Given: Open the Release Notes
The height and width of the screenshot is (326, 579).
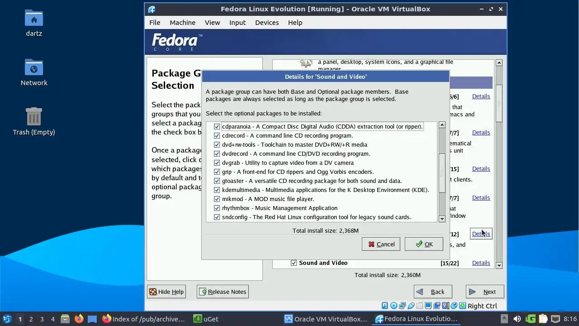Looking at the screenshot, I should 223,292.
